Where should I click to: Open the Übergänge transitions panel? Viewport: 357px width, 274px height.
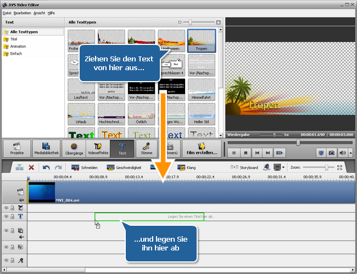point(74,149)
